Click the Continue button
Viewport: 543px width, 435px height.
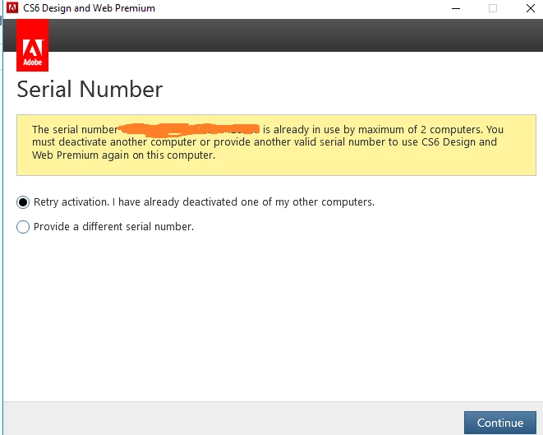pos(499,423)
